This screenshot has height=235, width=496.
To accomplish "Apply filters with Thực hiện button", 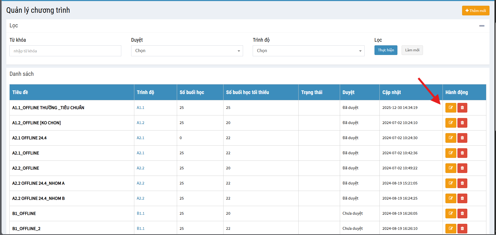I will [386, 50].
